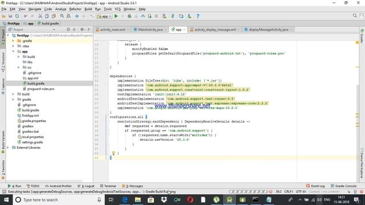Close the app build.gradle editor tab
Image resolution: width=365 pixels, height=205 pixels.
(x=184, y=30)
